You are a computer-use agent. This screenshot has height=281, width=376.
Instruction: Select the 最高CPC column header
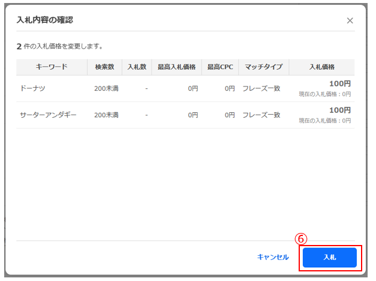220,67
